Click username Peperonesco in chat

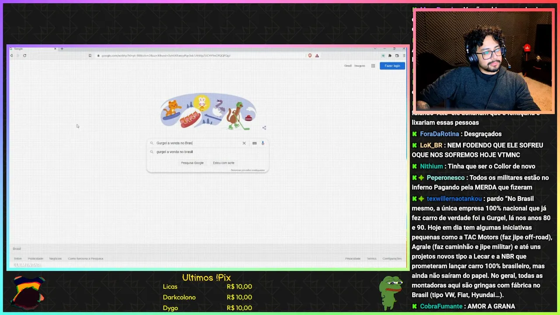tap(445, 178)
